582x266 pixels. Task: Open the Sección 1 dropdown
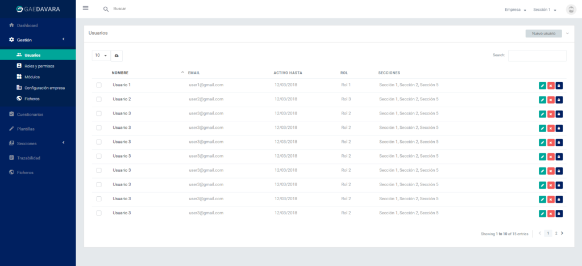544,10
